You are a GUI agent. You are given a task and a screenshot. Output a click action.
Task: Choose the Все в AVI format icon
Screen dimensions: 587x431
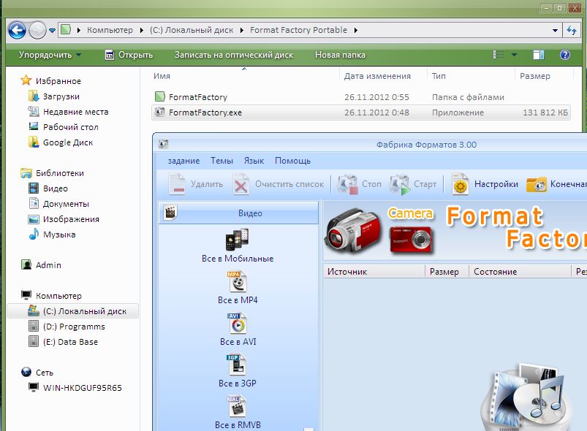(238, 323)
